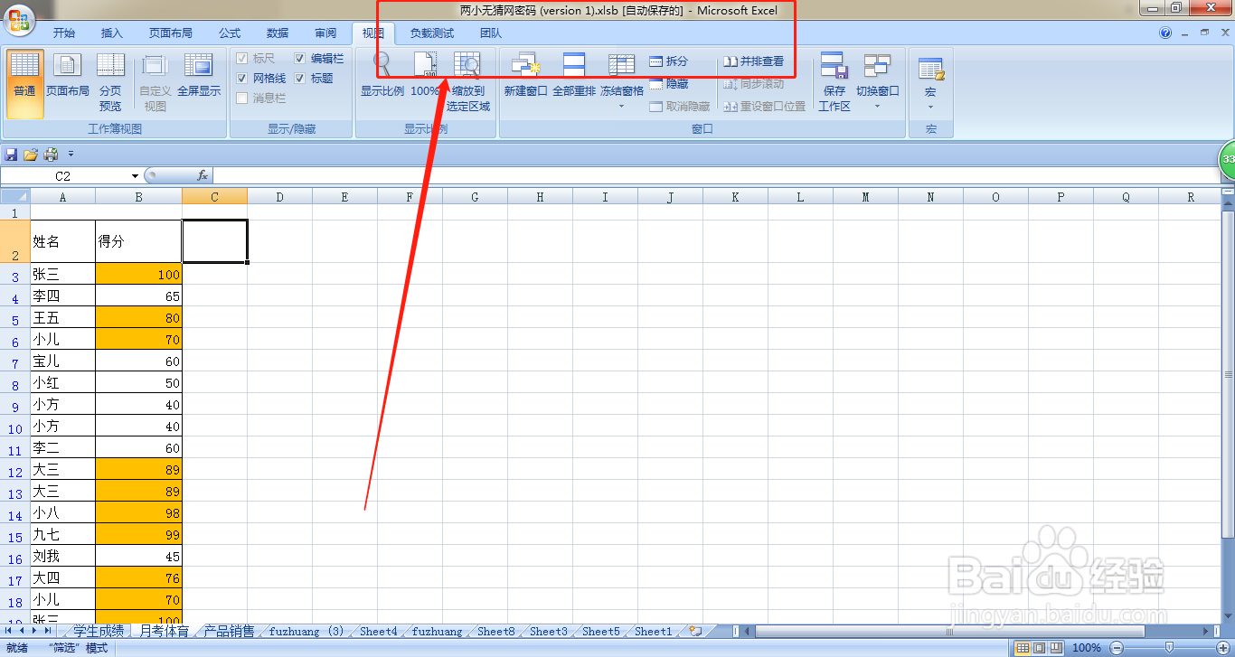Hide window (隐藏) command
The height and width of the screenshot is (657, 1235).
coord(669,84)
